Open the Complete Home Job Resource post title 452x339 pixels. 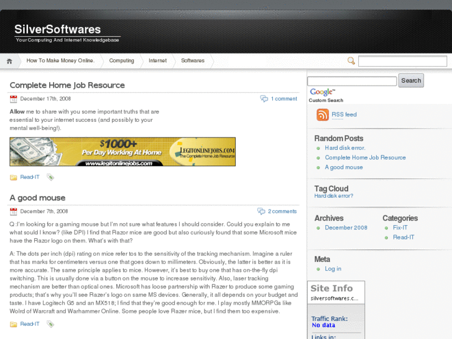point(67,85)
